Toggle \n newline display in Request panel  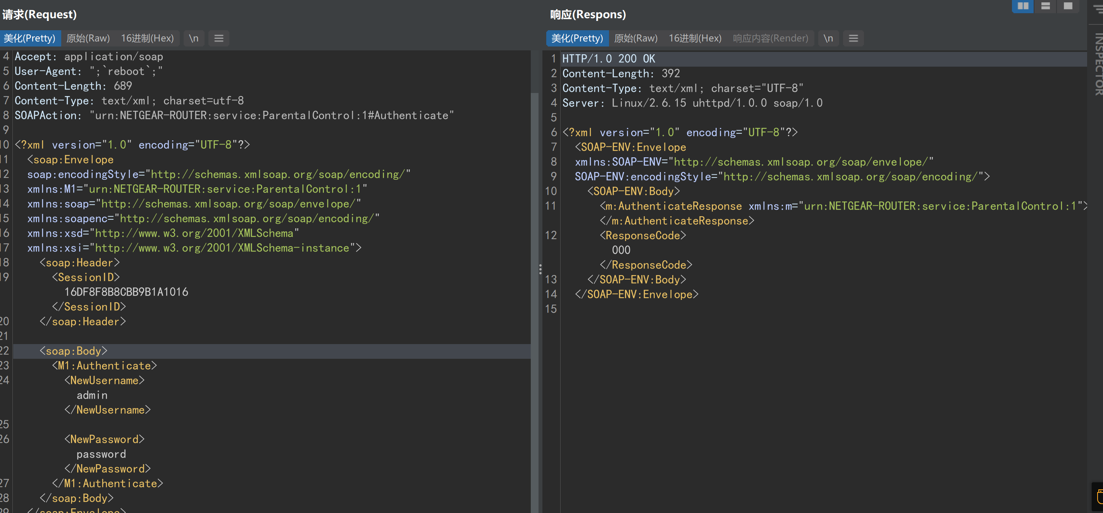tap(194, 38)
